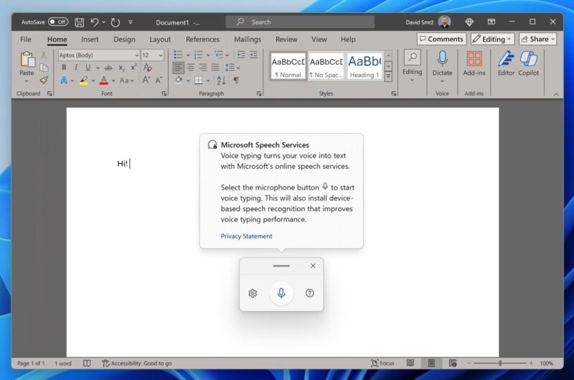574x380 pixels.
Task: Decrease font size with Shrink Font
Action: [x=159, y=80]
